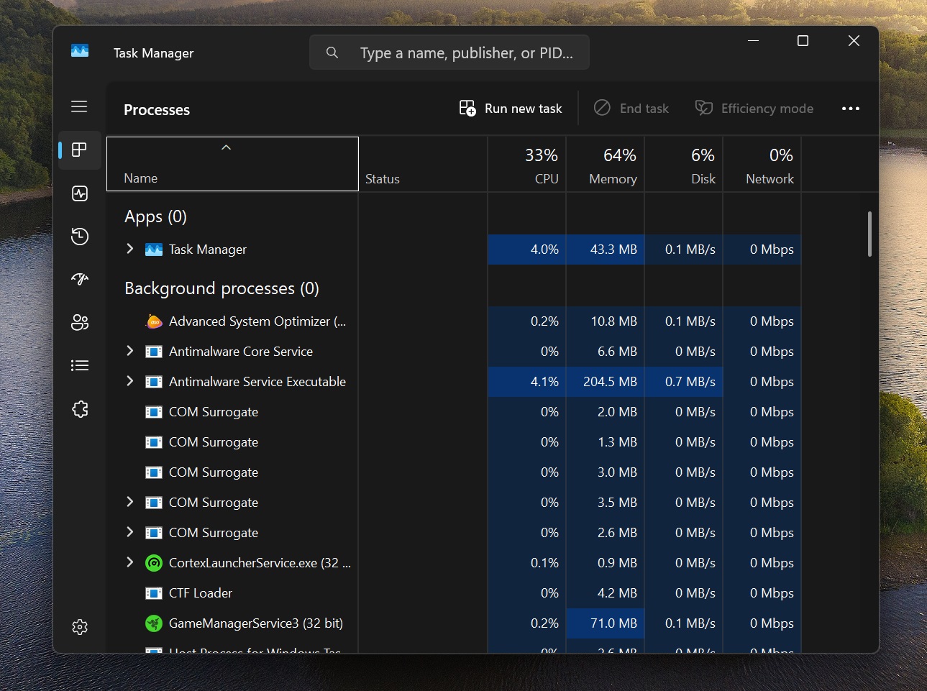The width and height of the screenshot is (927, 691).
Task: Click Run new task
Action: tap(510, 108)
